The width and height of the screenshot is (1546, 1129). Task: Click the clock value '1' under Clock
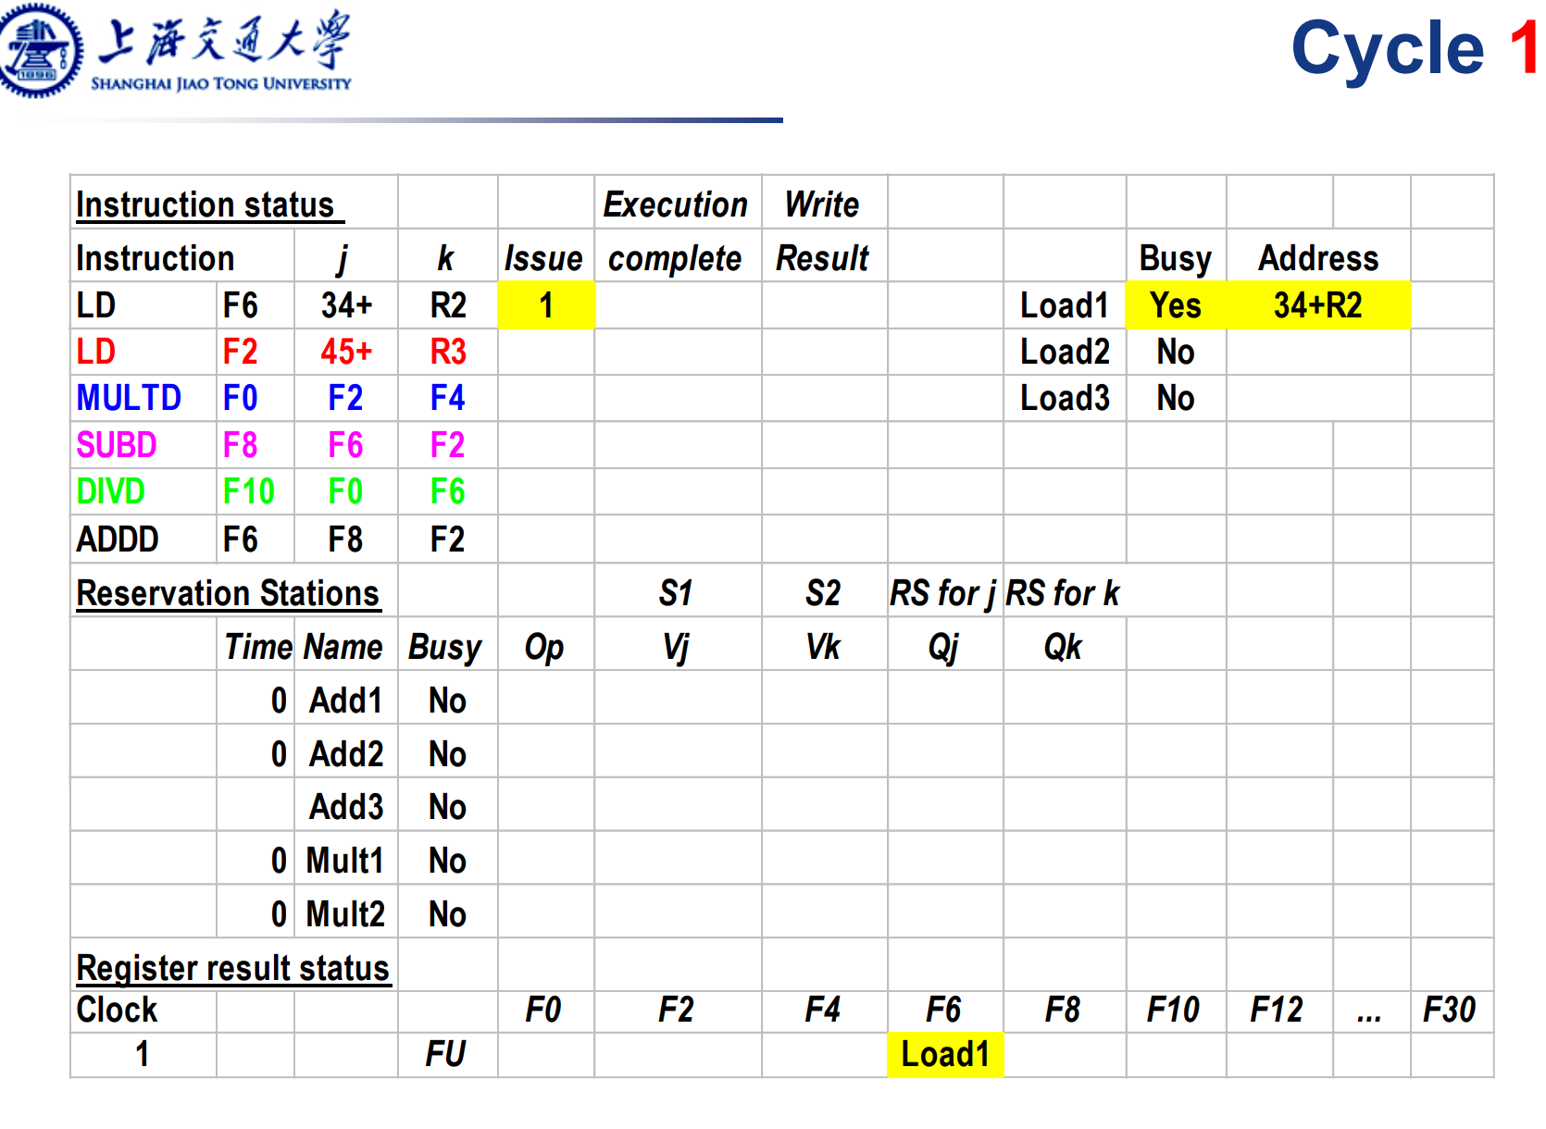(x=142, y=1054)
